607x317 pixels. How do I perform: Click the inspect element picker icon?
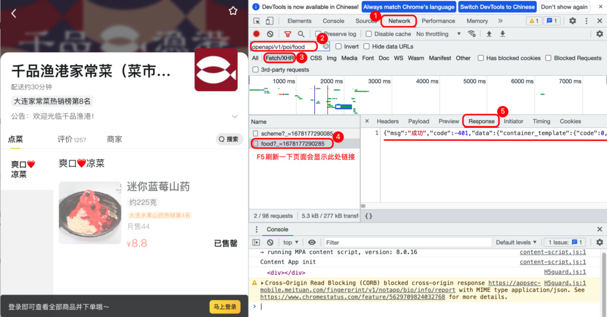tap(257, 21)
